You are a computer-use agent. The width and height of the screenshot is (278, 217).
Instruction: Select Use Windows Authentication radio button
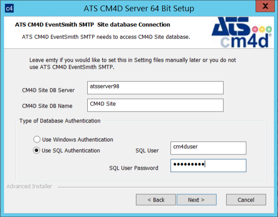[37, 140]
